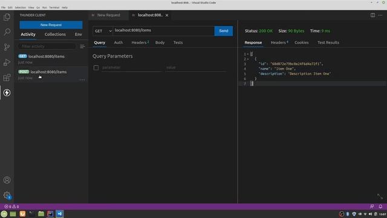This screenshot has width=387, height=218.
Task: Click the Status 200 OK text
Action: pyautogui.click(x=259, y=31)
